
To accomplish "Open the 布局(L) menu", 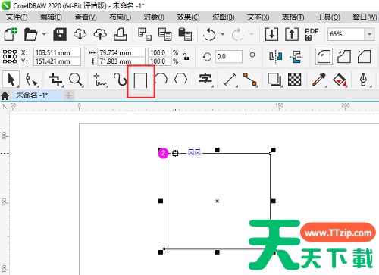I will [120, 17].
